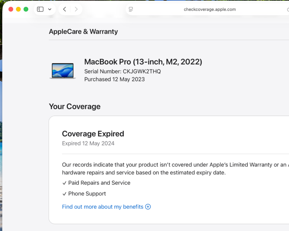Screen dimensions: 289x231
Task: Click the AppleCare & Warranty heading
Action: pos(83,32)
